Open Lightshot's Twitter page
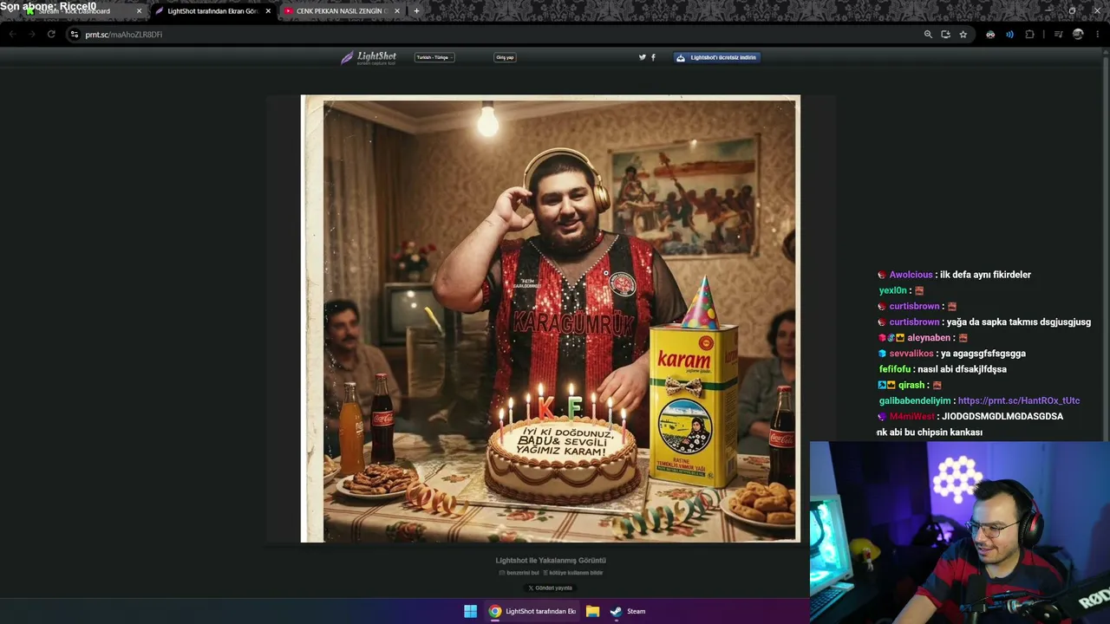Image resolution: width=1110 pixels, height=624 pixels. [x=643, y=57]
